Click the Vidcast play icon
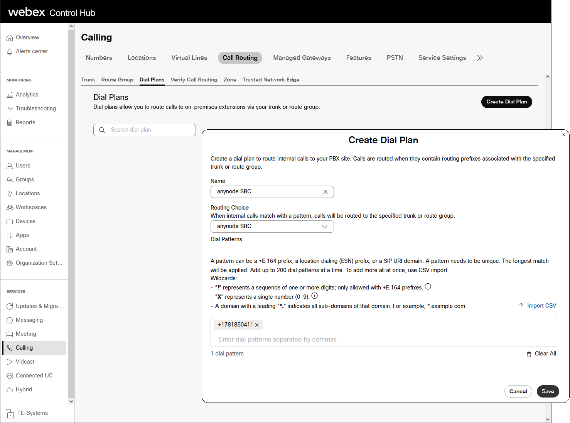 (x=10, y=362)
